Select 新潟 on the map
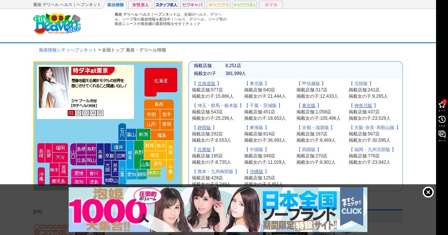Image resolution: width=448 pixels, height=235 pixels. (x=143, y=134)
